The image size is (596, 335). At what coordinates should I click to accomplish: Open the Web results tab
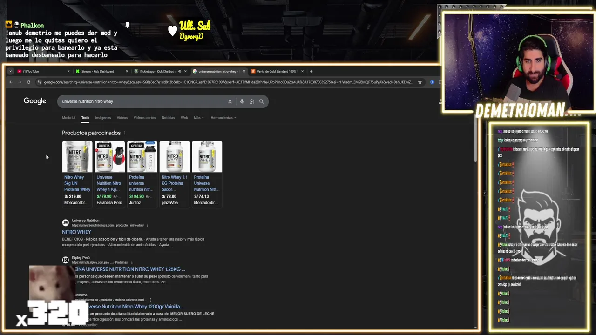click(184, 118)
